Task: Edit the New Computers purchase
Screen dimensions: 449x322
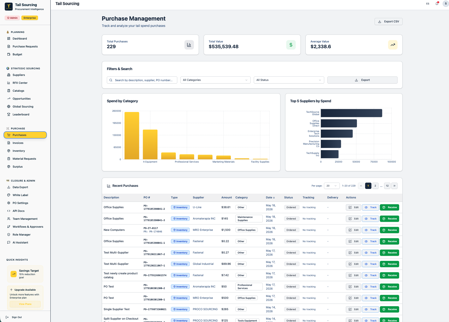Action: (x=353, y=230)
